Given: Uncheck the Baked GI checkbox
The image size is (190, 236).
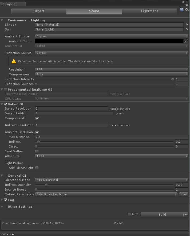Looking at the screenshot, I should click(5, 104).
